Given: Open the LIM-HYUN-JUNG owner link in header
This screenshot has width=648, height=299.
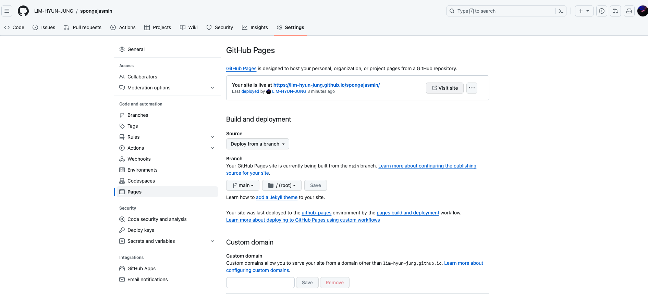Looking at the screenshot, I should [x=54, y=11].
